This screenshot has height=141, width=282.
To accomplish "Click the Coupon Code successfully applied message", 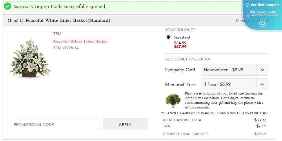I will point(68,6).
